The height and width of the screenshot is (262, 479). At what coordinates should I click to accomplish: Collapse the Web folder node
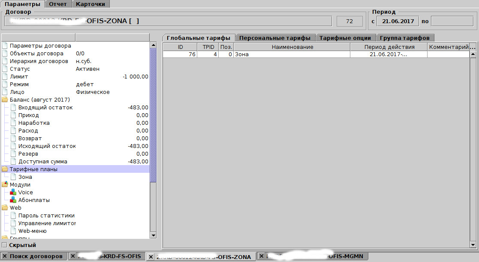pos(5,208)
